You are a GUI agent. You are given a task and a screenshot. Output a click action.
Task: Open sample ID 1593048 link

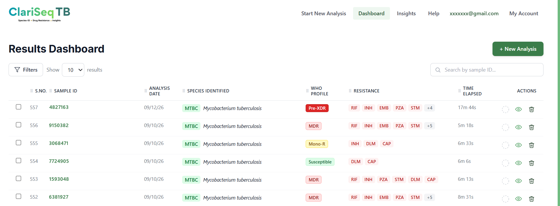click(59, 179)
